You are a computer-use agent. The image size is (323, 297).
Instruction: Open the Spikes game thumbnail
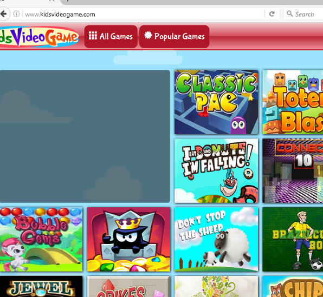point(129,287)
